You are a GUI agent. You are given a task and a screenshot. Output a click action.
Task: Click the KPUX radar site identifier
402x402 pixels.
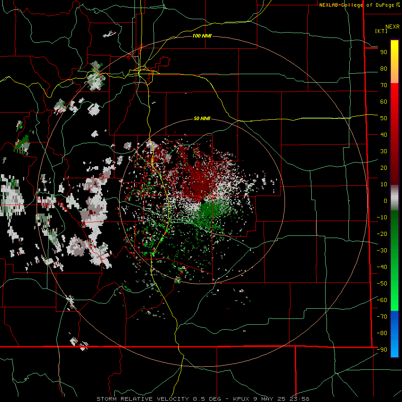point(242,399)
